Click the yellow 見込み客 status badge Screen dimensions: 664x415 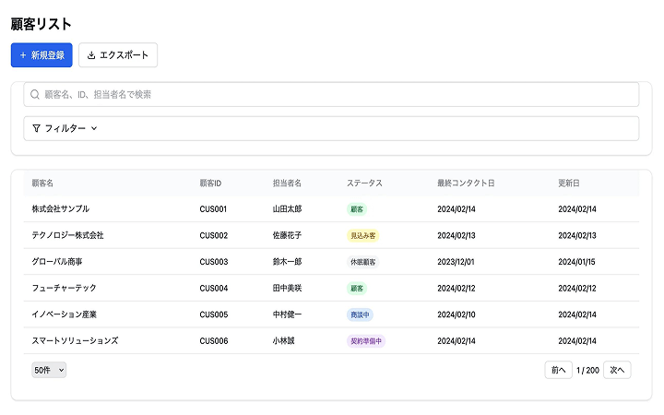click(363, 235)
